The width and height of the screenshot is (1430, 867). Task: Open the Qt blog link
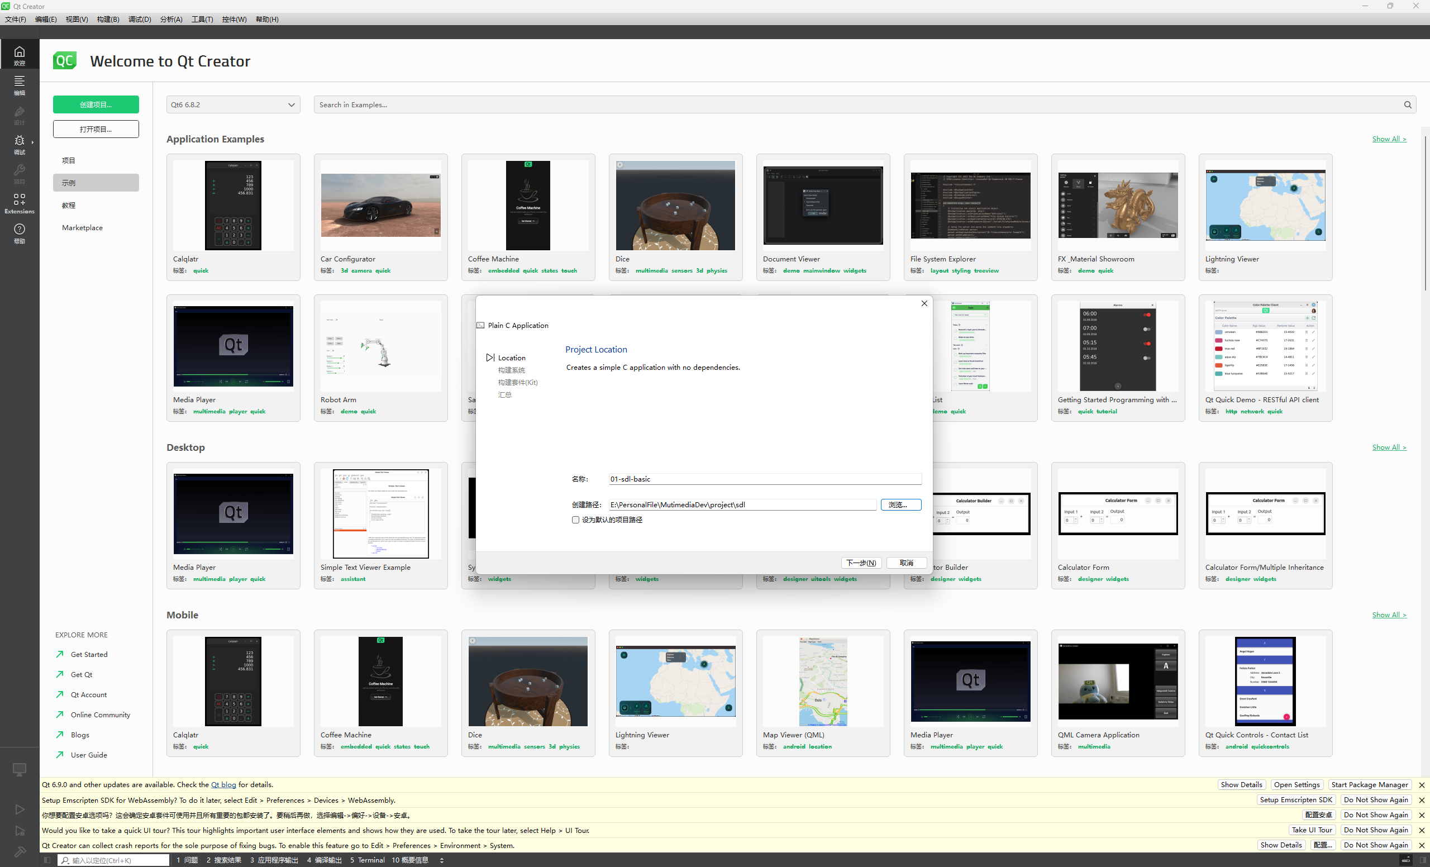223,784
